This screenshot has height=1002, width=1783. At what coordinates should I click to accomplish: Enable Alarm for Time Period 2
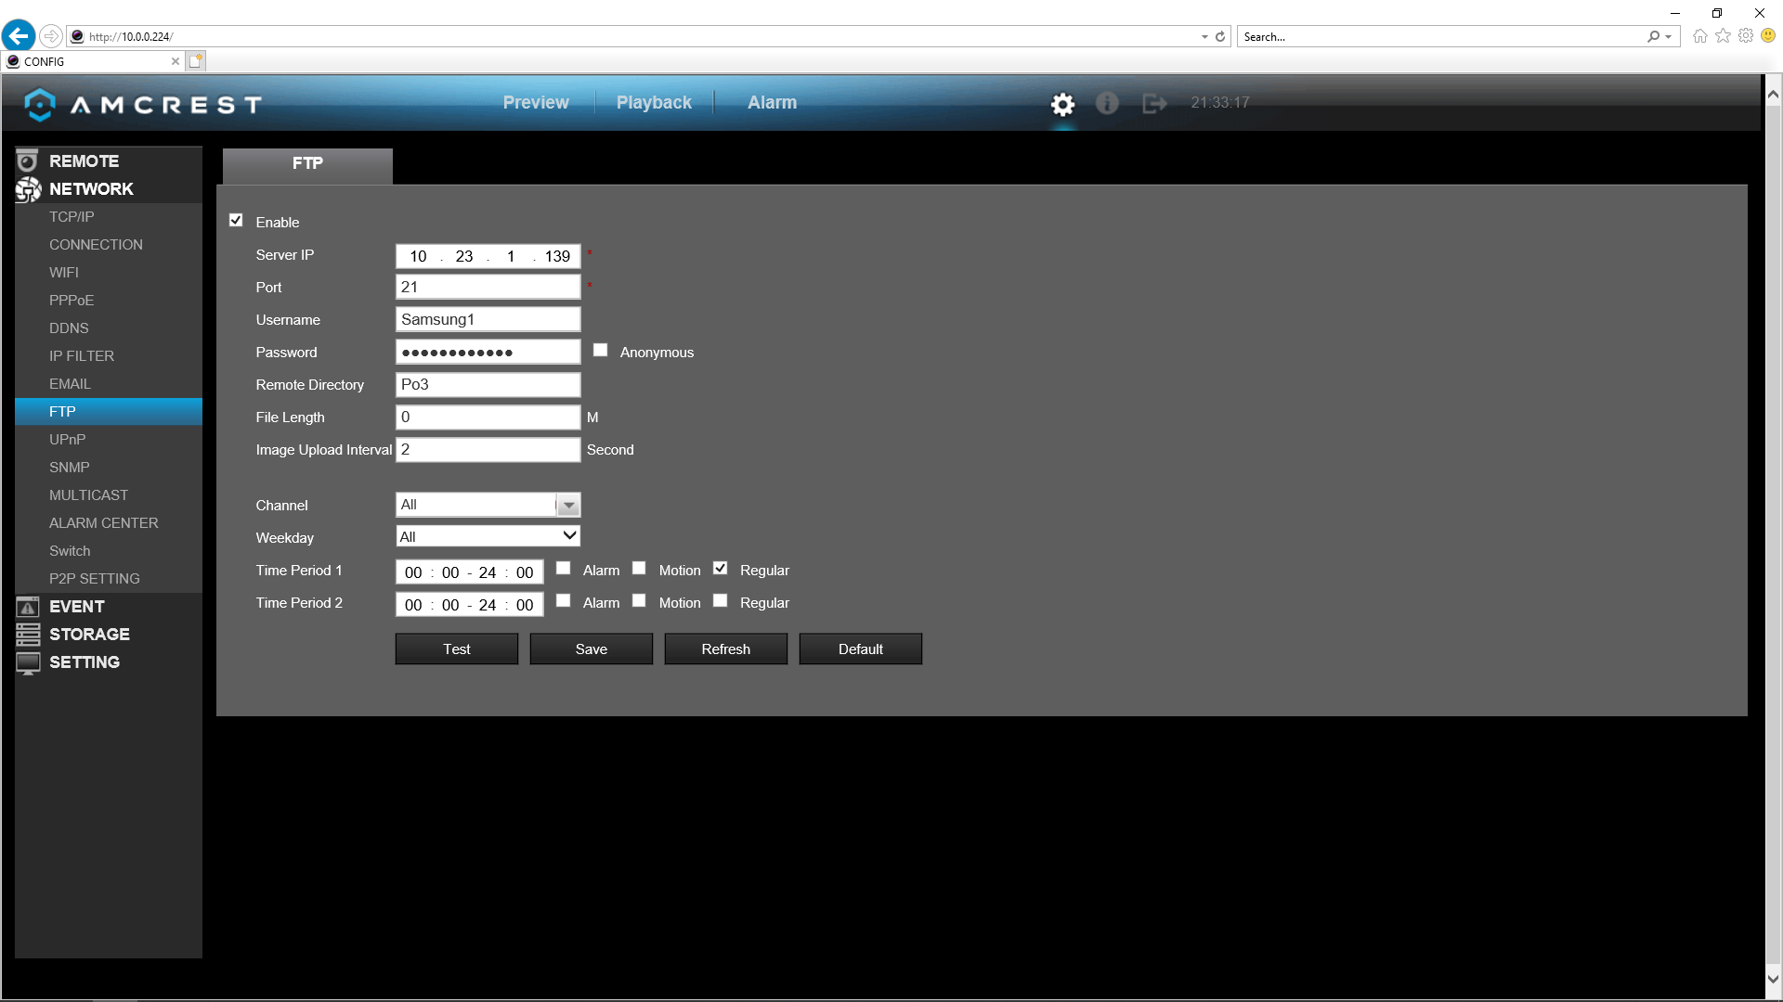[564, 601]
